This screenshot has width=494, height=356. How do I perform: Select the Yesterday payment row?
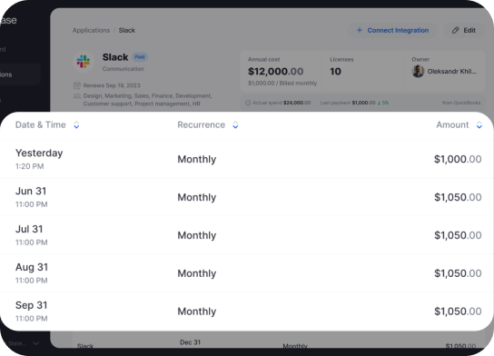[247, 159]
